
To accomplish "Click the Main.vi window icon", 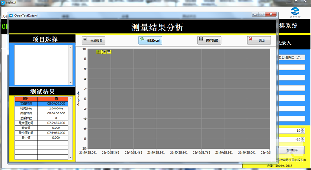I will (x=3, y=3).
